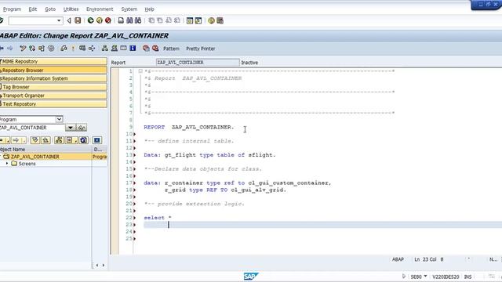The width and height of the screenshot is (502, 282).
Task: Open the Tag Browser
Action: point(53,87)
